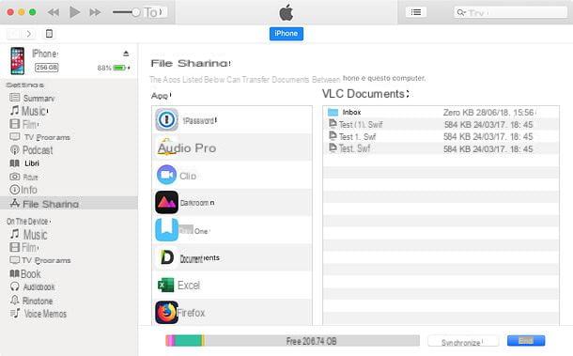
Task: Select the Documents app icon
Action: click(166, 257)
